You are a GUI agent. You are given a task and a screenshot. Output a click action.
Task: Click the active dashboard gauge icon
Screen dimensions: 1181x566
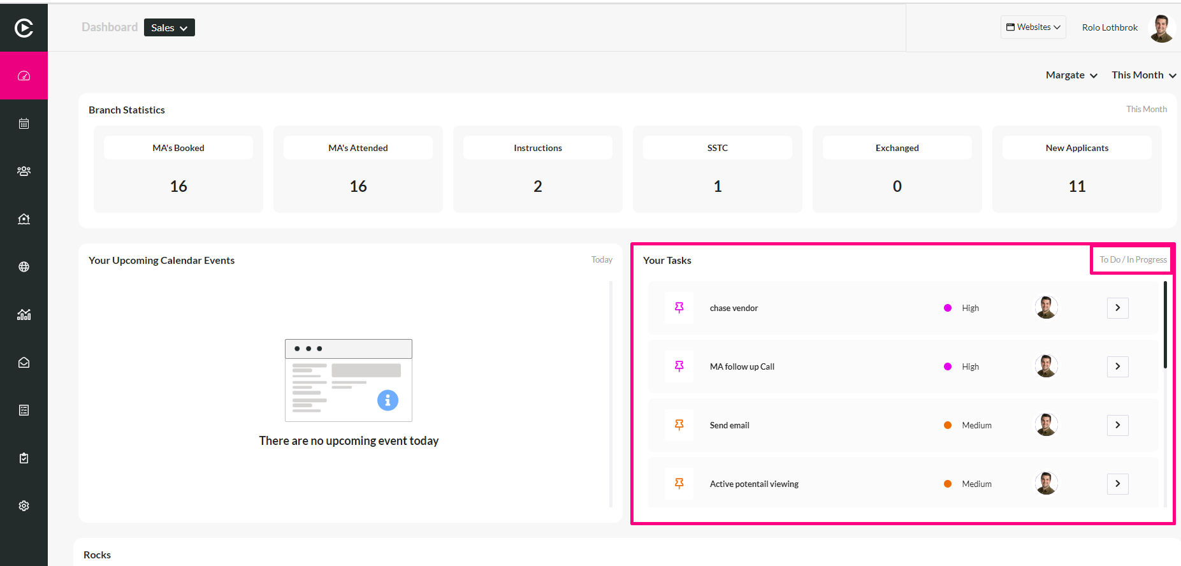point(24,76)
